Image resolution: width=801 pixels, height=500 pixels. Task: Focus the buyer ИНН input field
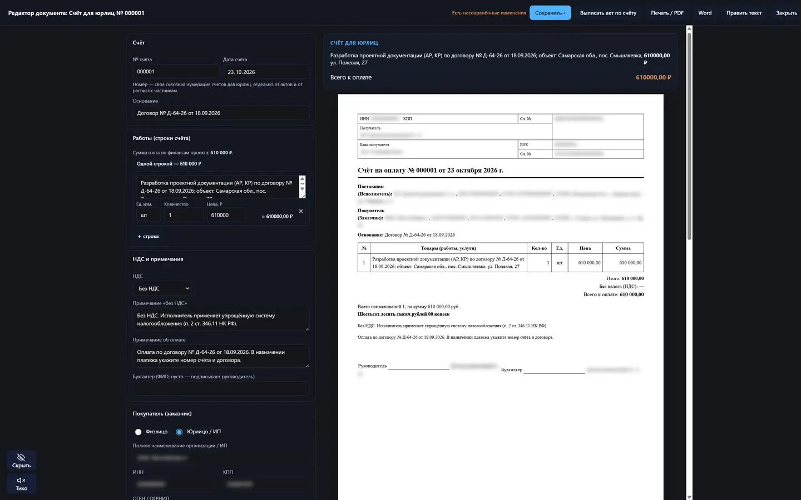tap(176, 484)
